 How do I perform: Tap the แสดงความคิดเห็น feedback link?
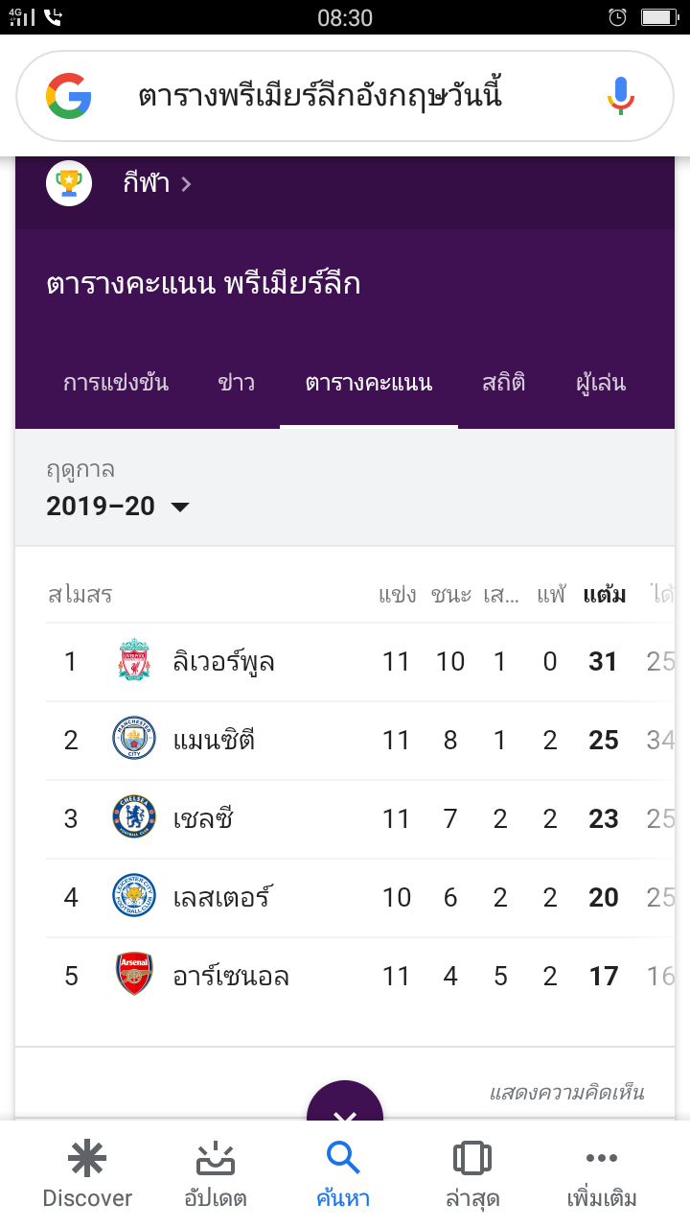pos(566,1093)
